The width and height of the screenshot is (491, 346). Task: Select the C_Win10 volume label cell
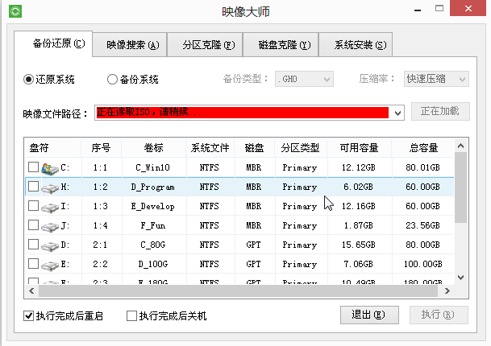tap(153, 168)
